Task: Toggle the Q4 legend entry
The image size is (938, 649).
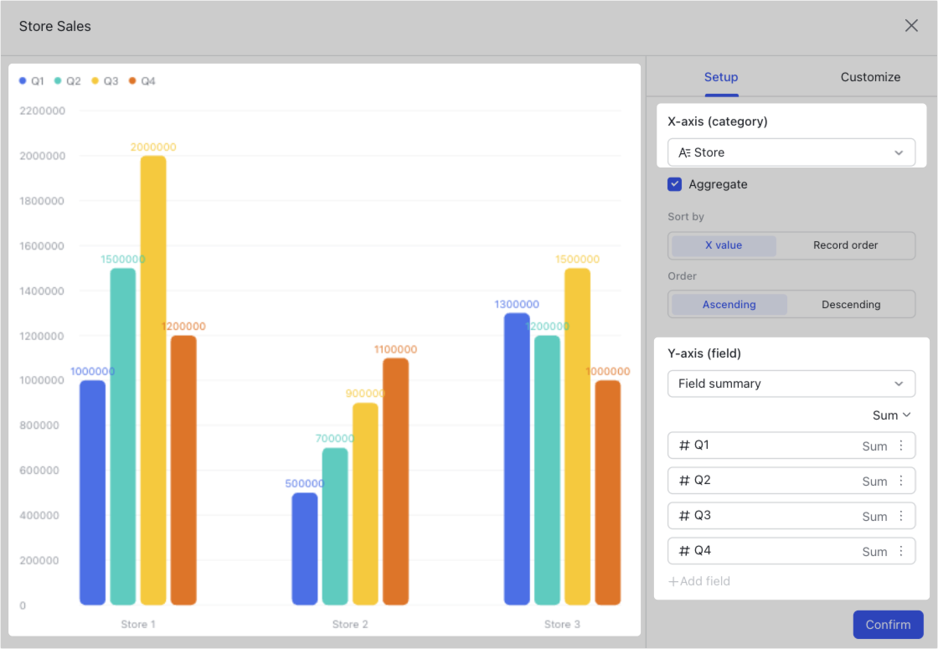Action: click(142, 80)
